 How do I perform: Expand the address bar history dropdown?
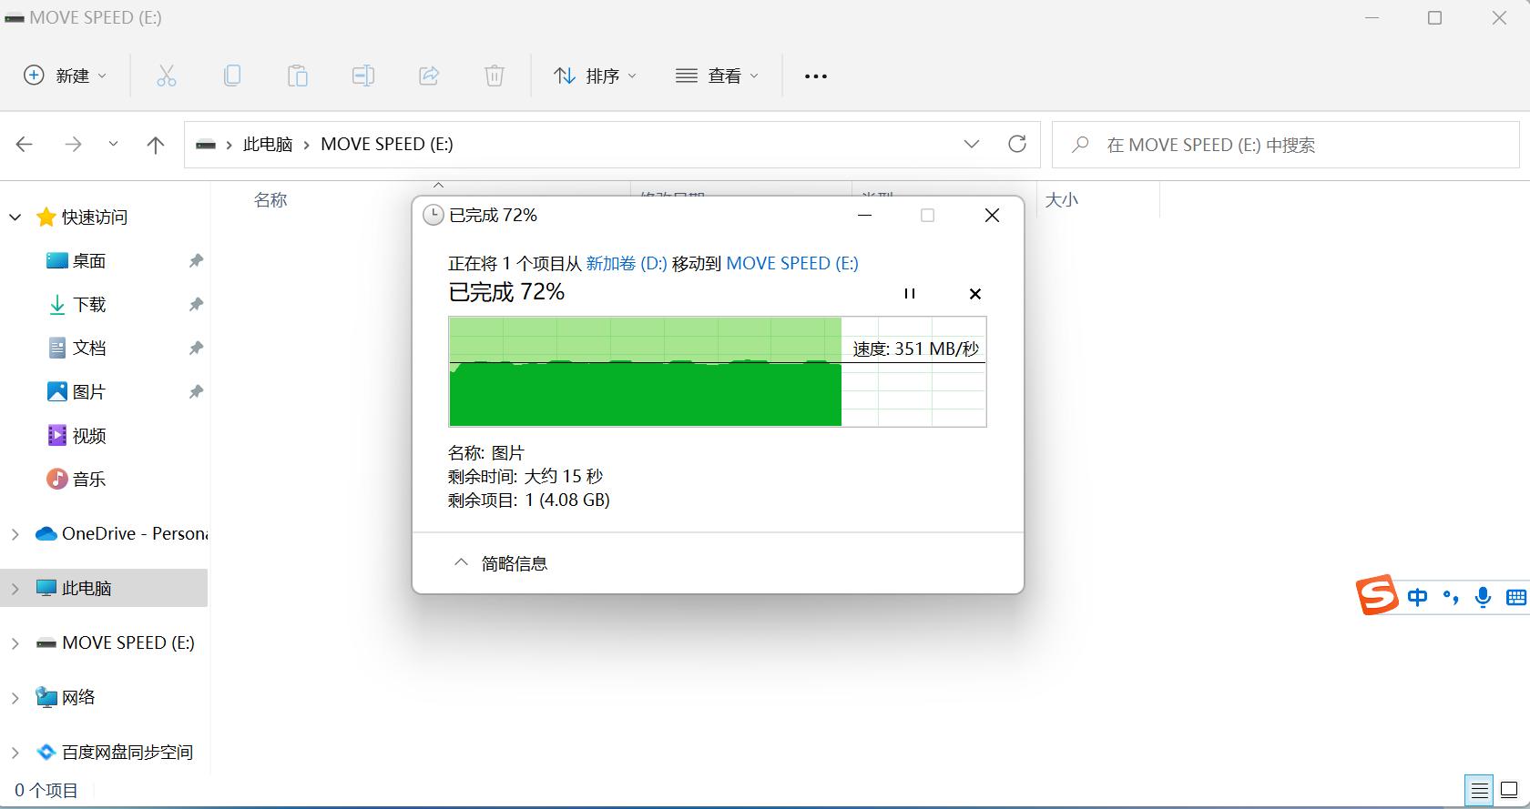[x=972, y=144]
